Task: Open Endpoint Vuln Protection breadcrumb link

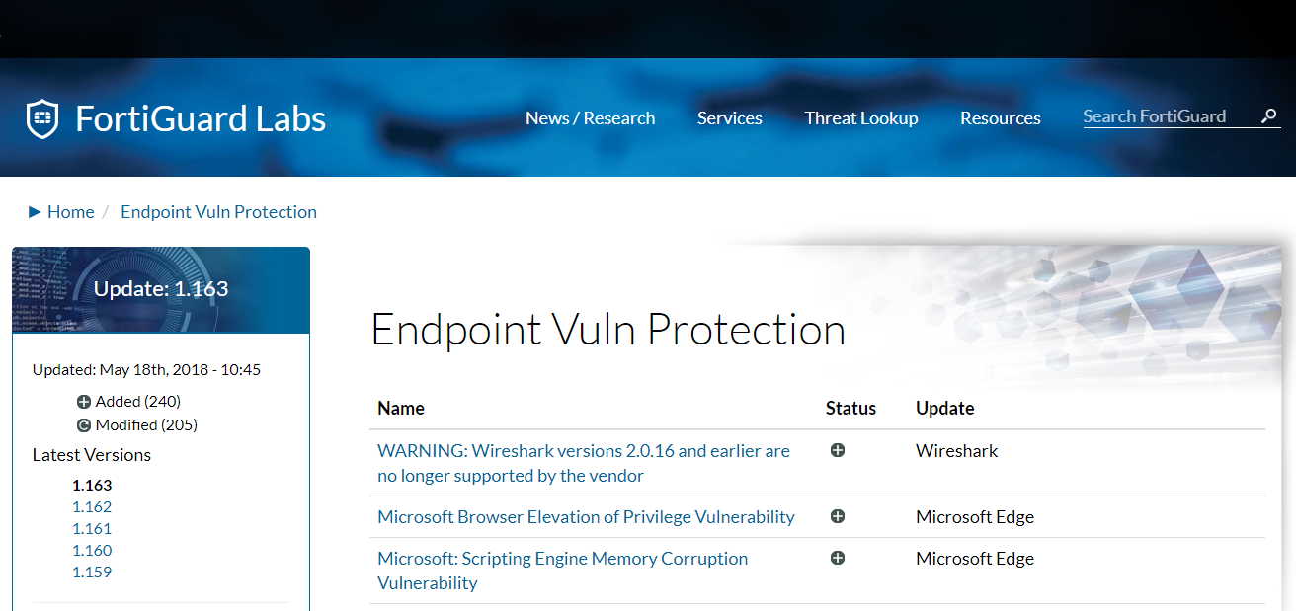Action: (218, 211)
